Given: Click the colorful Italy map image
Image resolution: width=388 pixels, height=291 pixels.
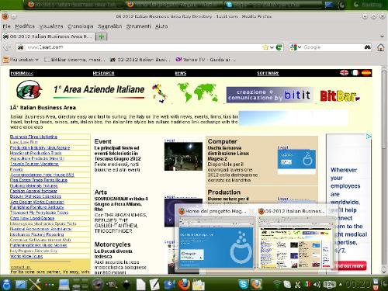Looking at the screenshot, I should [x=160, y=93].
